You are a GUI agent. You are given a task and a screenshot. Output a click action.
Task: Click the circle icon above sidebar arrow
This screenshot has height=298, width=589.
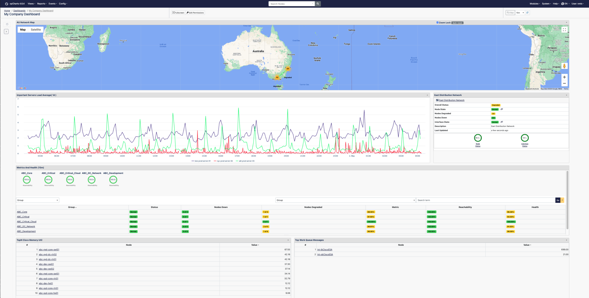[7, 24]
